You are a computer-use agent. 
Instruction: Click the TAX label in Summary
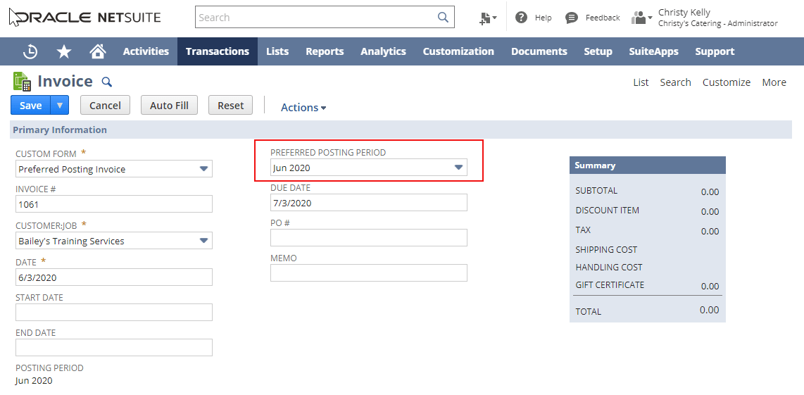coord(583,230)
